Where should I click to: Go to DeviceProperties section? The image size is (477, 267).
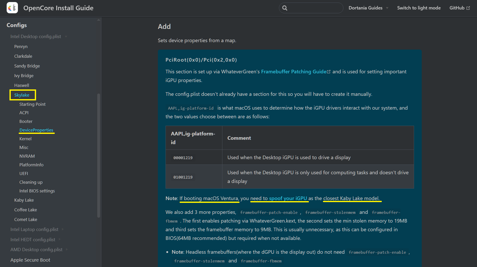click(36, 130)
